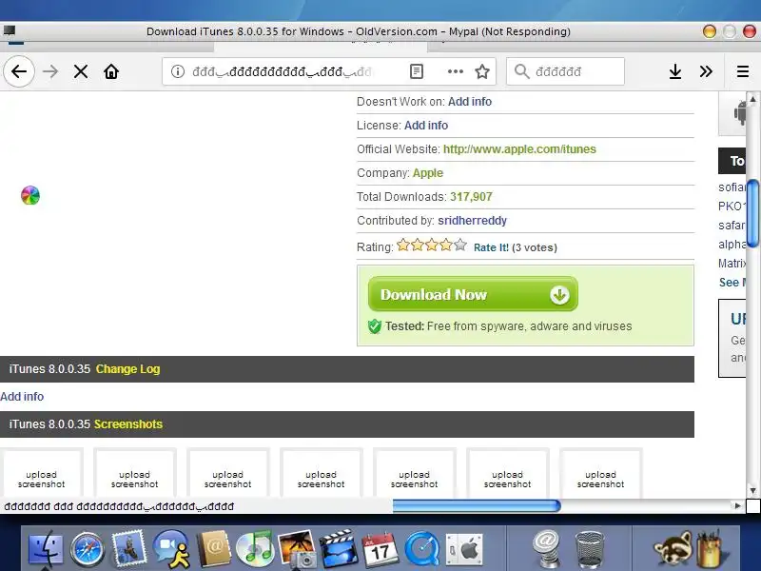
Task: Open Mail stamp icon in dock
Action: 128,549
